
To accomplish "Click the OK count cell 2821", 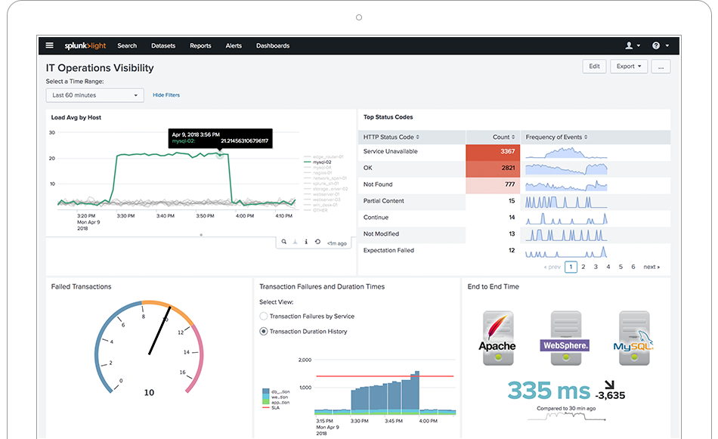I will point(493,169).
